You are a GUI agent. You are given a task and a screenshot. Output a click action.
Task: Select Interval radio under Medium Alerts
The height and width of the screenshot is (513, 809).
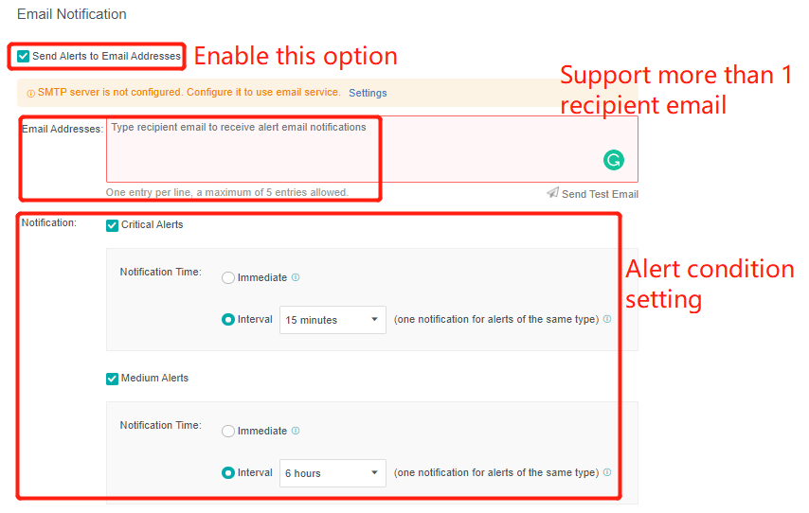coord(228,473)
